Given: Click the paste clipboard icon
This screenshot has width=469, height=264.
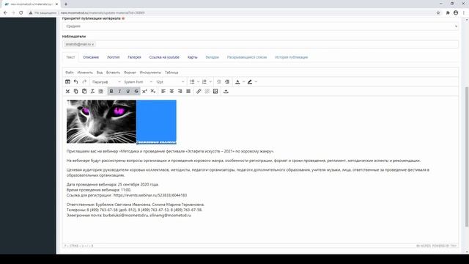Looking at the screenshot, I should coord(84,91).
